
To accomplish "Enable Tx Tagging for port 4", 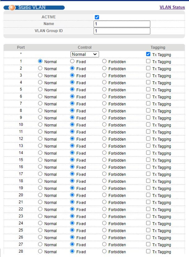I will click(148, 82).
